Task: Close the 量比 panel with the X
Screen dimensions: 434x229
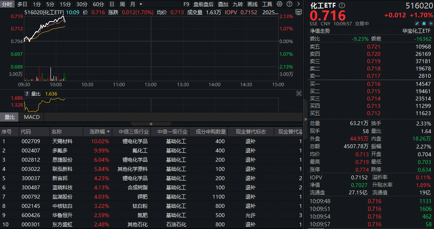Action: pos(299,94)
